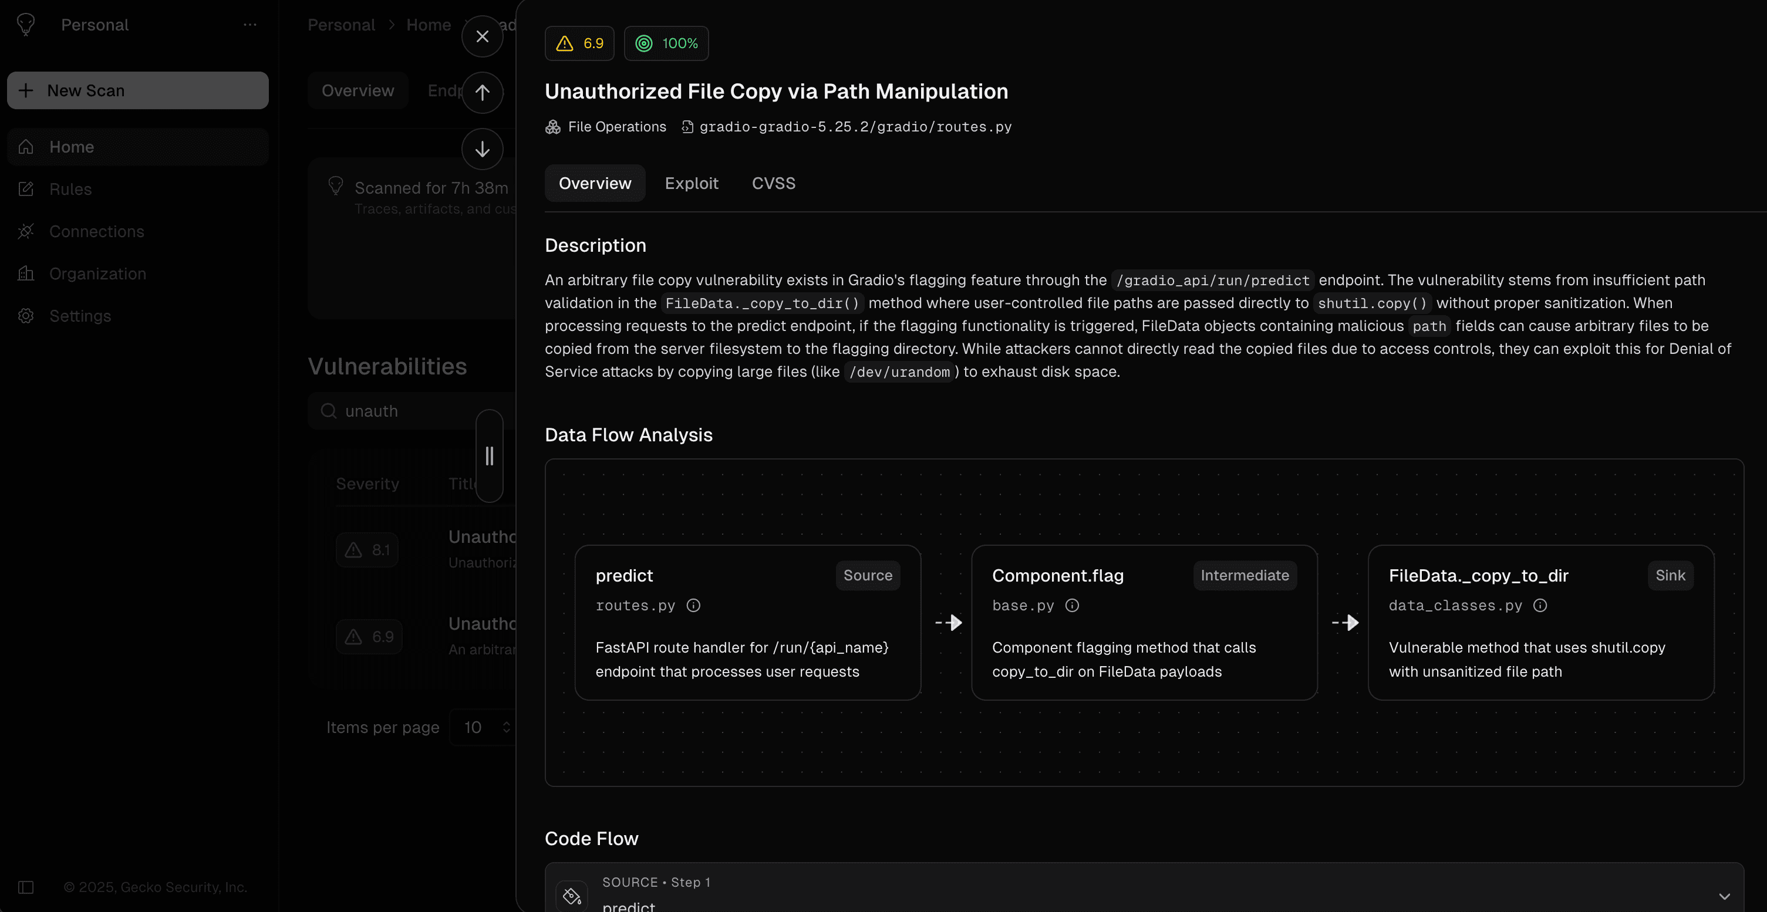
Task: Click the panel resize handle grip
Action: coord(489,456)
